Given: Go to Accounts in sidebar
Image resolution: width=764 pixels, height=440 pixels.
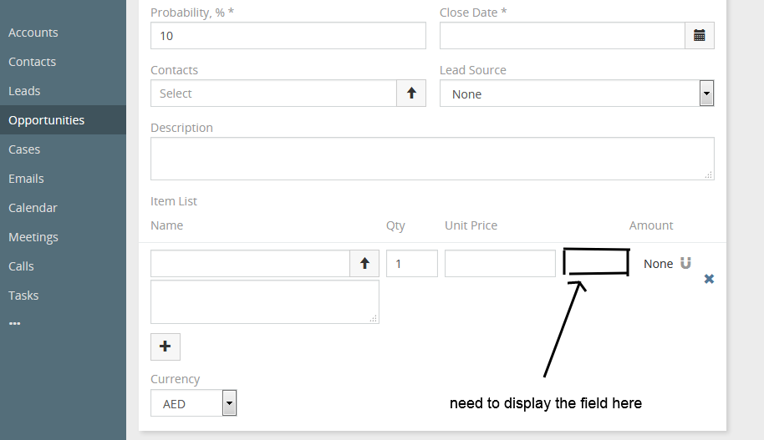Looking at the screenshot, I should click(x=33, y=33).
